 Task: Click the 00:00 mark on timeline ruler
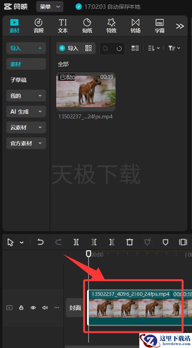click(97, 255)
